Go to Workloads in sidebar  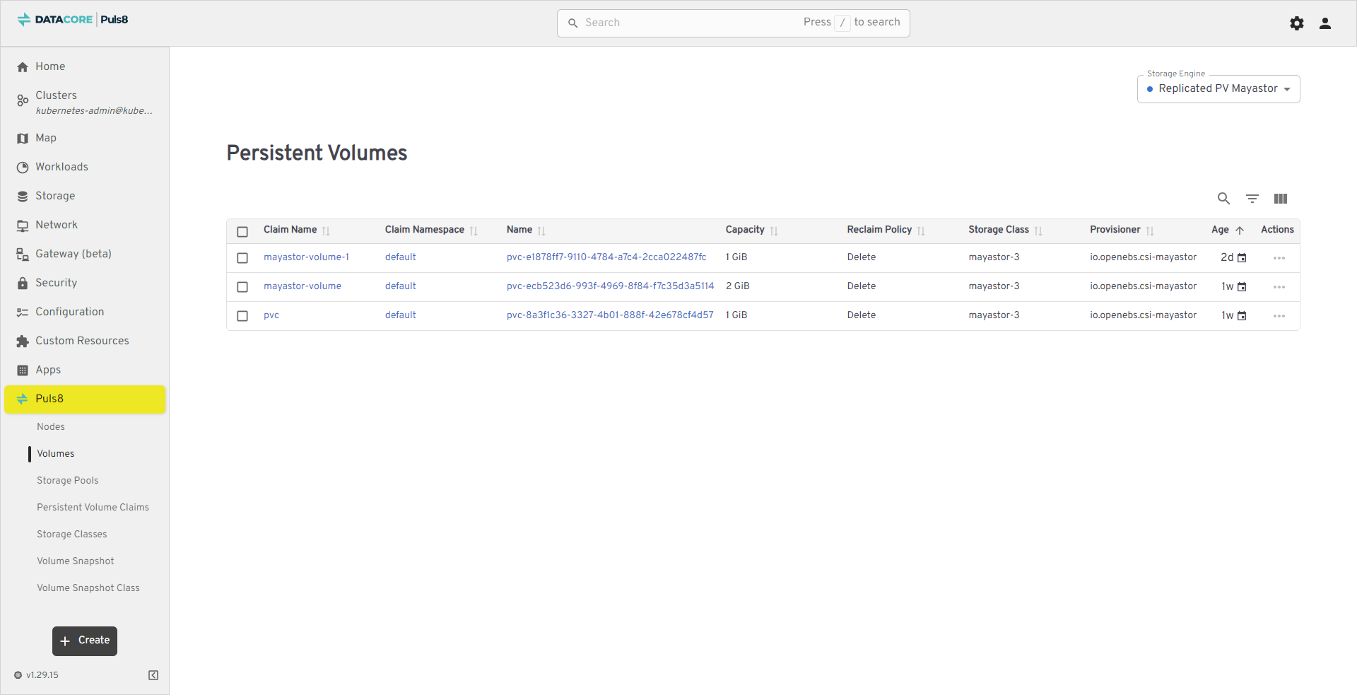pos(62,167)
